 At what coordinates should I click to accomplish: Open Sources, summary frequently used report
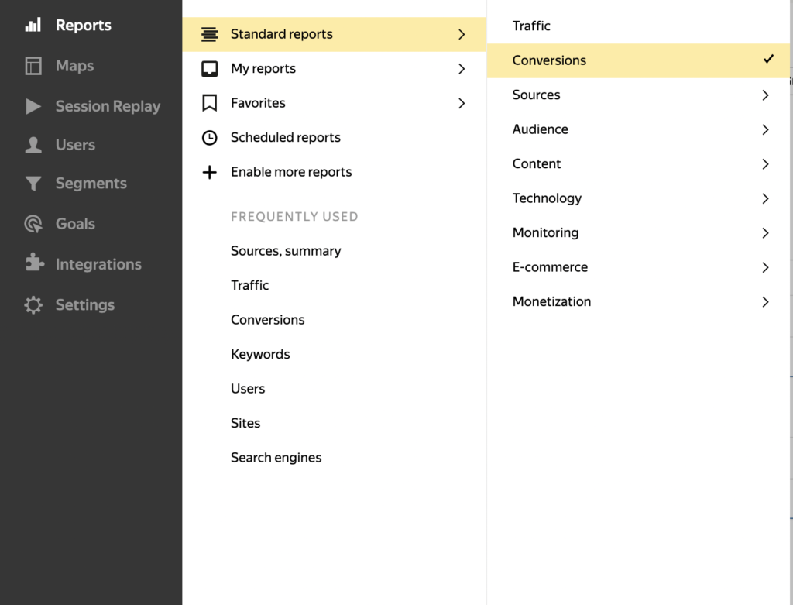286,251
